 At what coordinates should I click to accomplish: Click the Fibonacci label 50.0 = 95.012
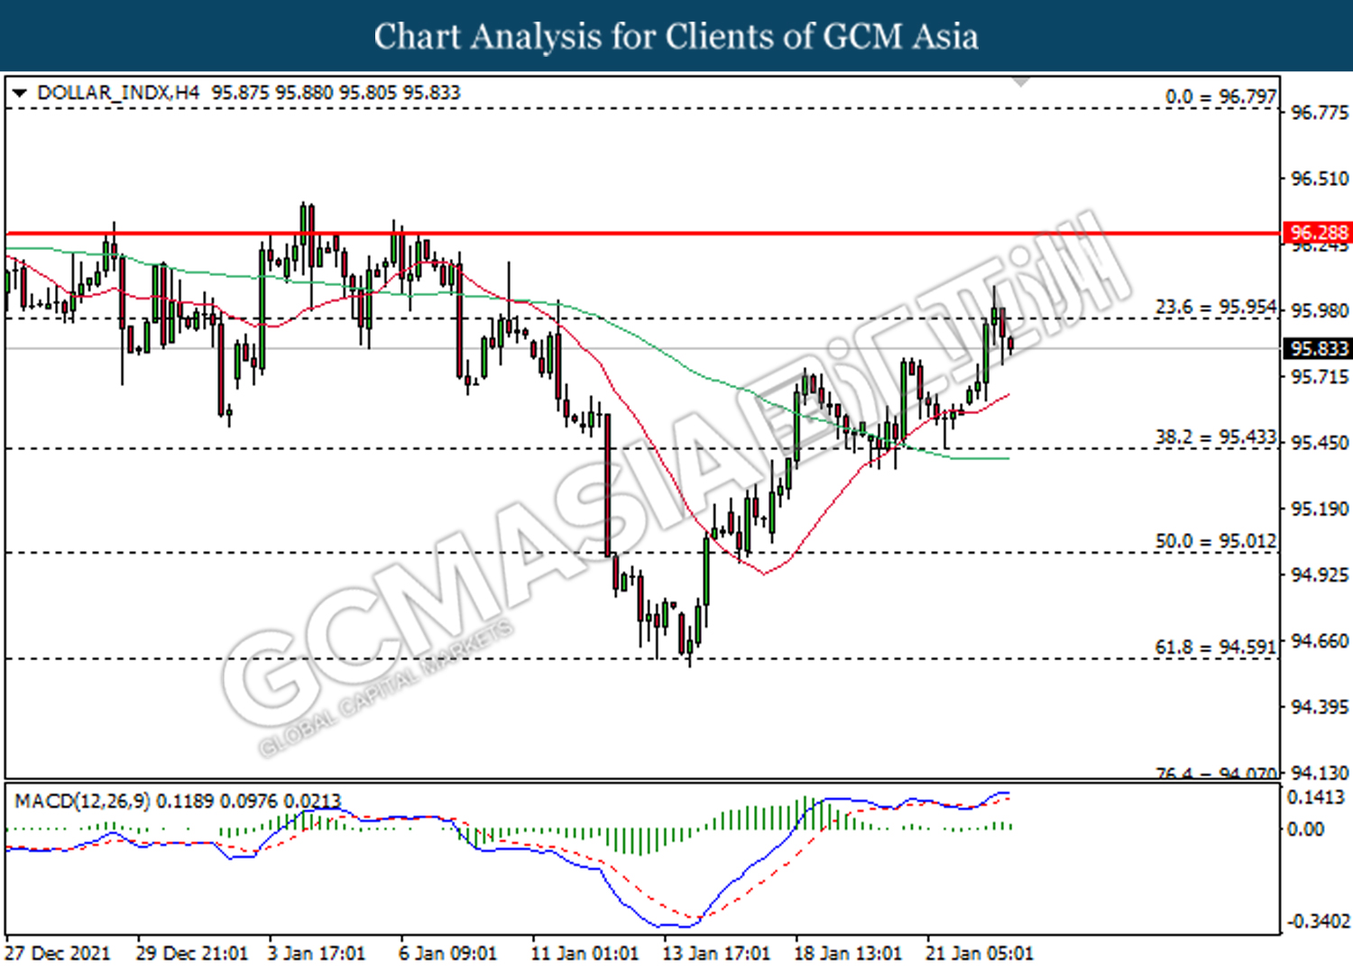[1216, 541]
